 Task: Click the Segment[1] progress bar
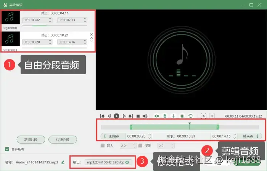[x=55, y=26]
